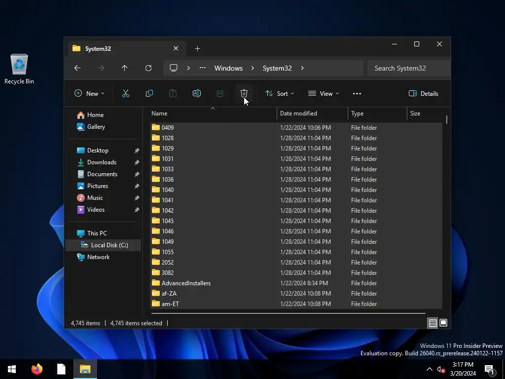Select the am-ET folder row
This screenshot has width=505, height=379.
point(296,304)
